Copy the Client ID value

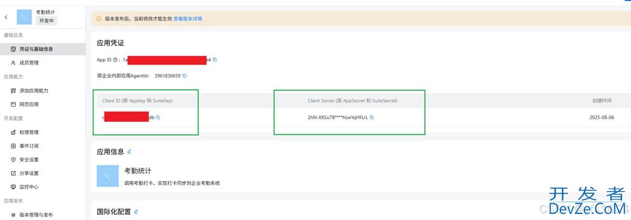[158, 118]
